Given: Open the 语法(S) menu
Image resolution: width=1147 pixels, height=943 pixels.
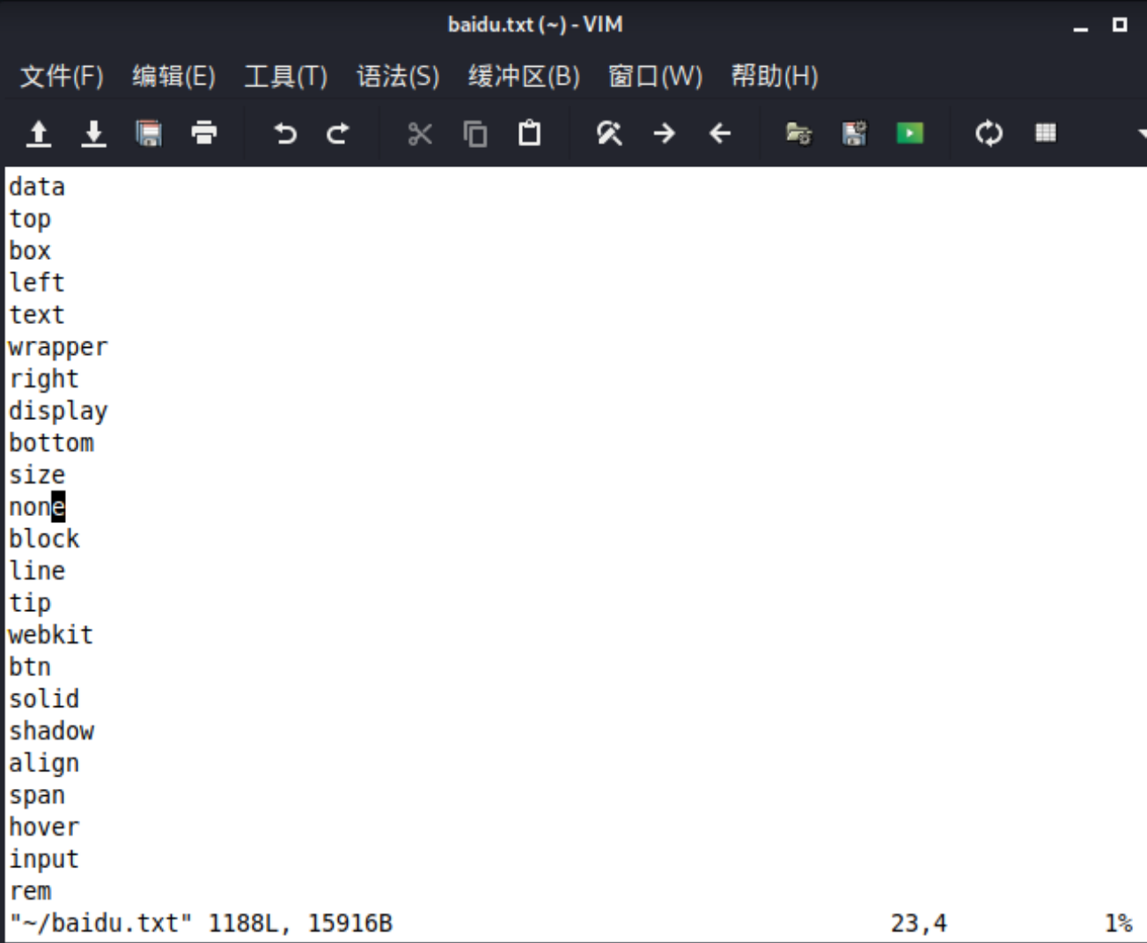Looking at the screenshot, I should [x=398, y=77].
